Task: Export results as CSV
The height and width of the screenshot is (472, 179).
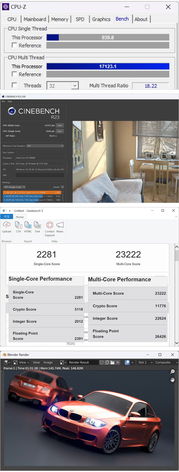Action: coord(18,225)
